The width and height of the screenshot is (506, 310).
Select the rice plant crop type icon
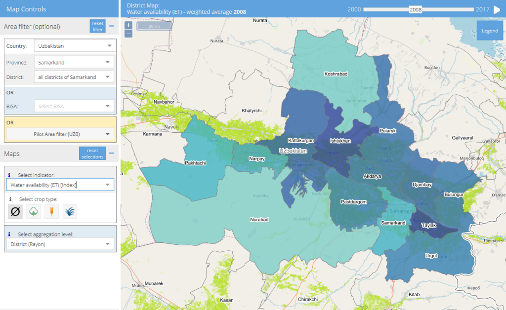click(70, 212)
